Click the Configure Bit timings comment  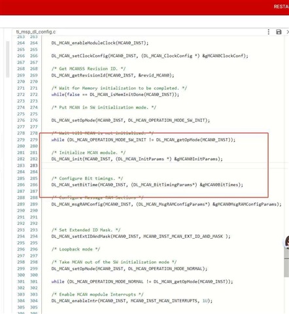click(x=87, y=179)
